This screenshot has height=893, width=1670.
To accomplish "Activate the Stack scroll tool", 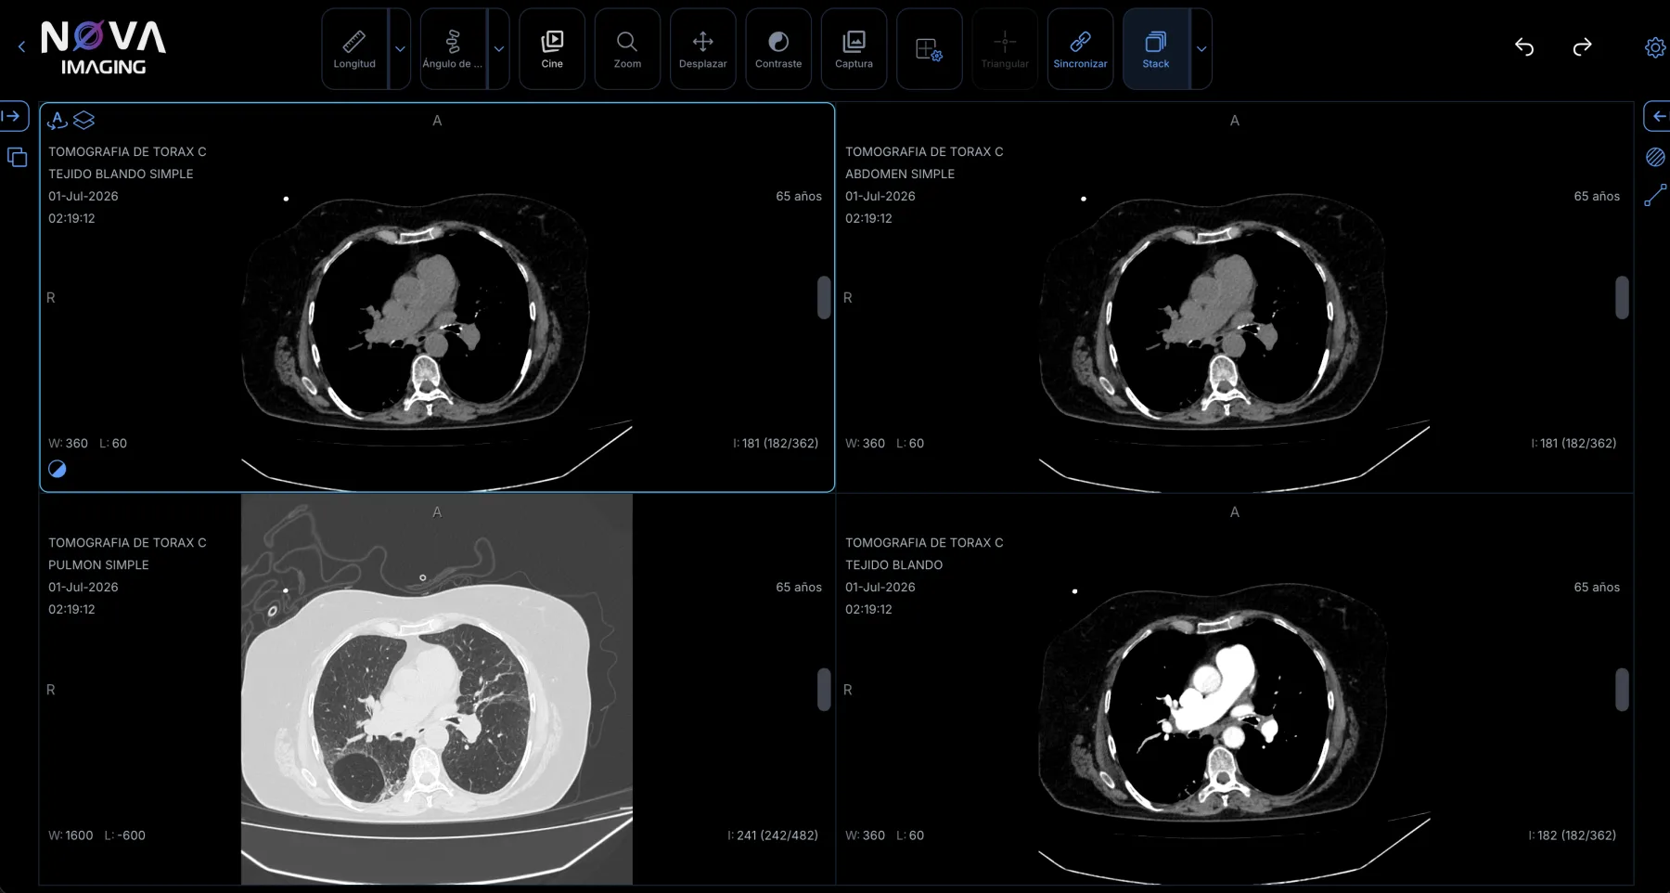I will (x=1156, y=49).
